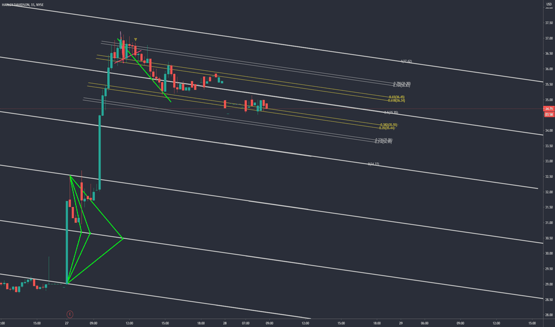The width and height of the screenshot is (555, 327).
Task: Click the '27' date label on time axis
Action: coord(67,323)
